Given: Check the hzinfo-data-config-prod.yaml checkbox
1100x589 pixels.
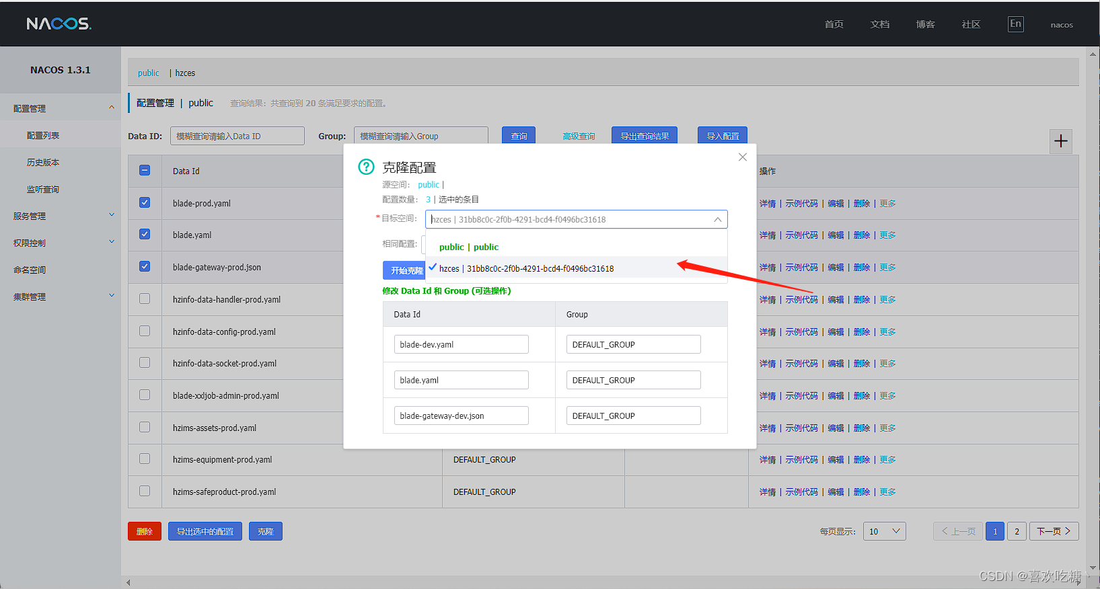Looking at the screenshot, I should 145,331.
